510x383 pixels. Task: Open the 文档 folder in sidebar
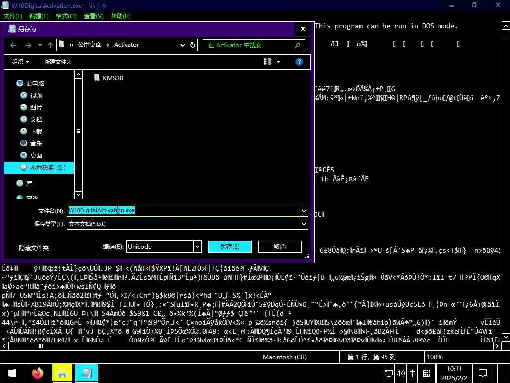pyautogui.click(x=31, y=120)
